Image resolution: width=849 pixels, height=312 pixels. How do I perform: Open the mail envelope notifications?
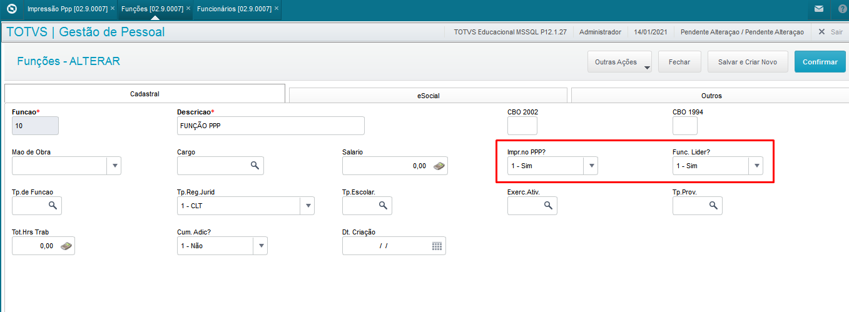click(x=819, y=9)
